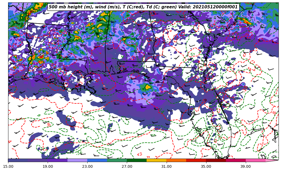Click the colorbar's pointed light pink extension arrow
This screenshot has width=281, height=171.
[272, 160]
